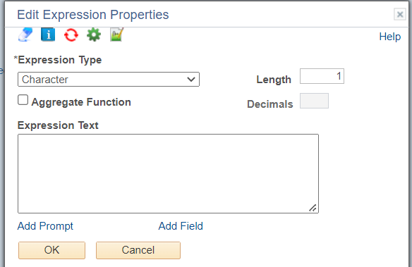Image resolution: width=412 pixels, height=267 pixels.
Task: Open the Help link
Action: (x=390, y=37)
